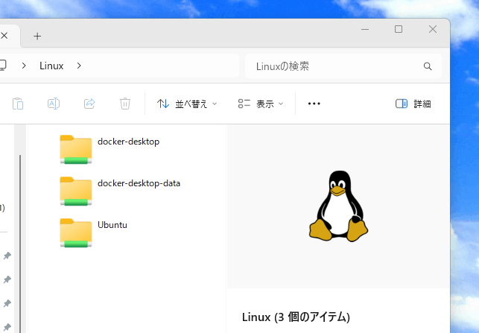Select the docker-desktop folder icon

[x=76, y=150]
